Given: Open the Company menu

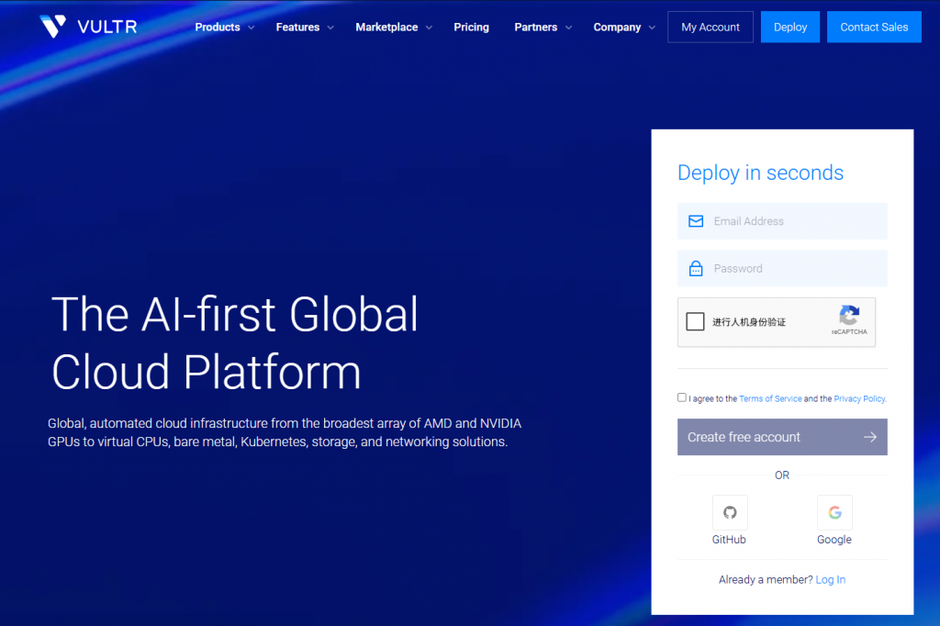Looking at the screenshot, I should point(617,27).
